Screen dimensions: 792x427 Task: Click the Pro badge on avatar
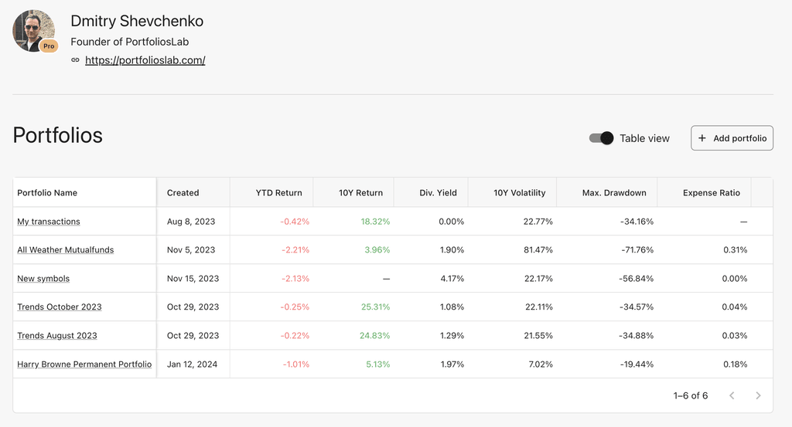tap(49, 46)
